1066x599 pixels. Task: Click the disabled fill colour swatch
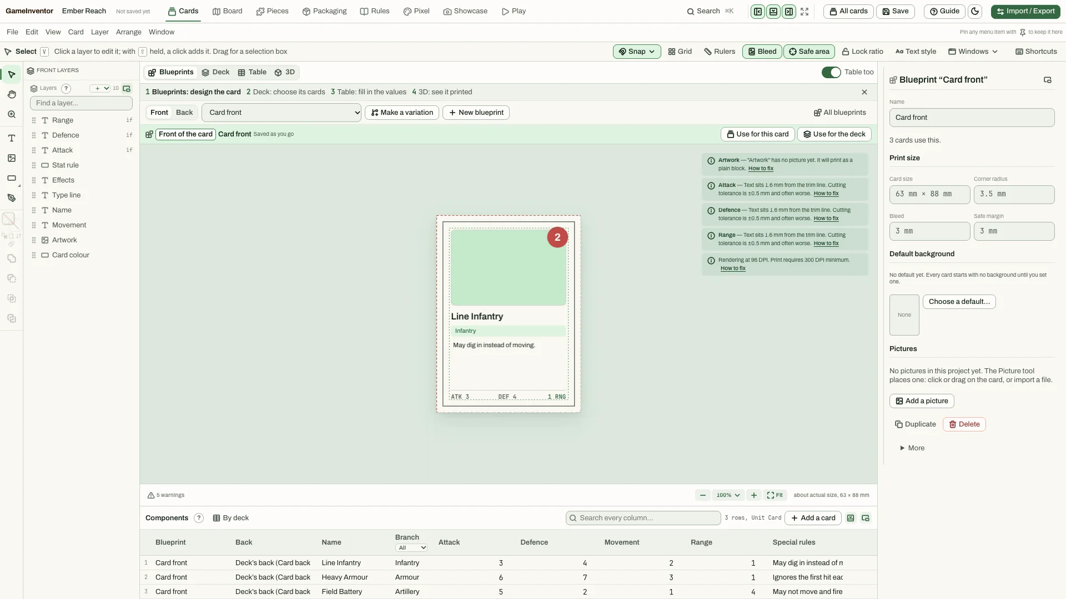(8, 219)
